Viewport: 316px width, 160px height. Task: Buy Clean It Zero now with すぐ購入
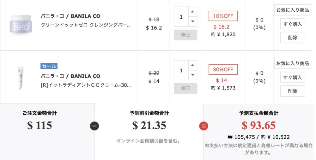[293, 24]
